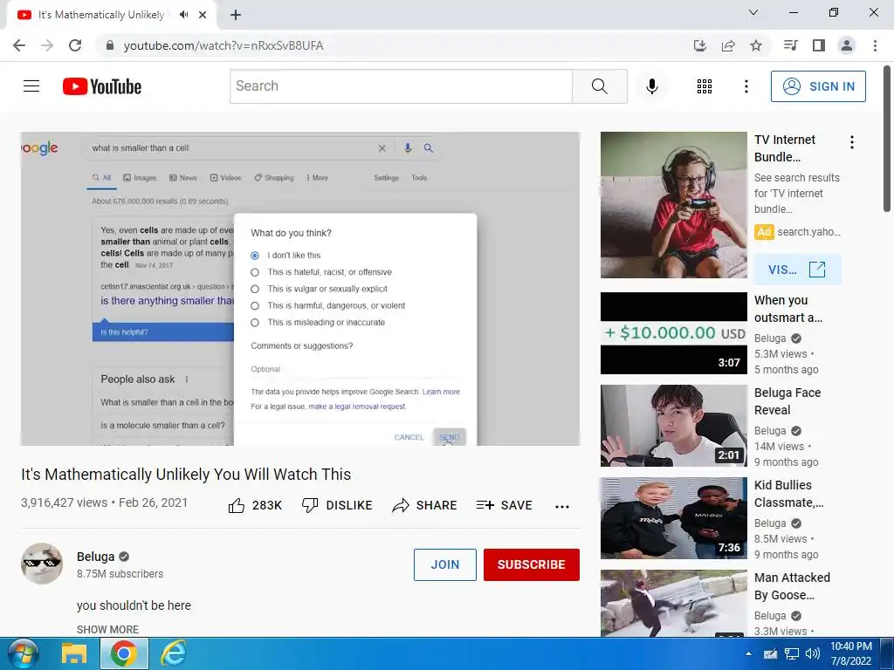Open Chrome tab search chevron
The height and width of the screenshot is (670, 894).
753,12
